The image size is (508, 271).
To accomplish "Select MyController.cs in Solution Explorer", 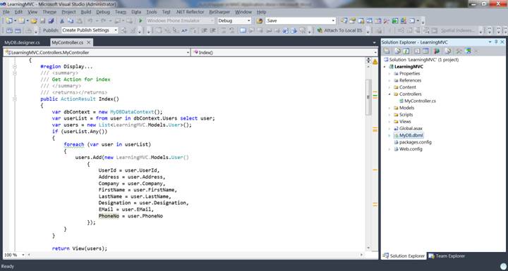I will (x=420, y=101).
